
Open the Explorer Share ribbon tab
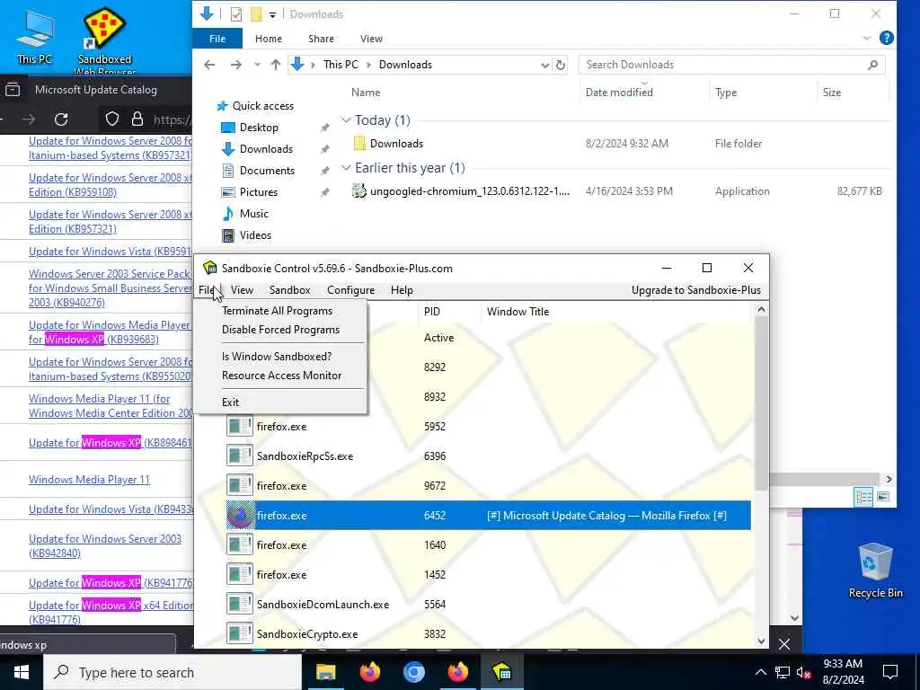click(x=321, y=39)
